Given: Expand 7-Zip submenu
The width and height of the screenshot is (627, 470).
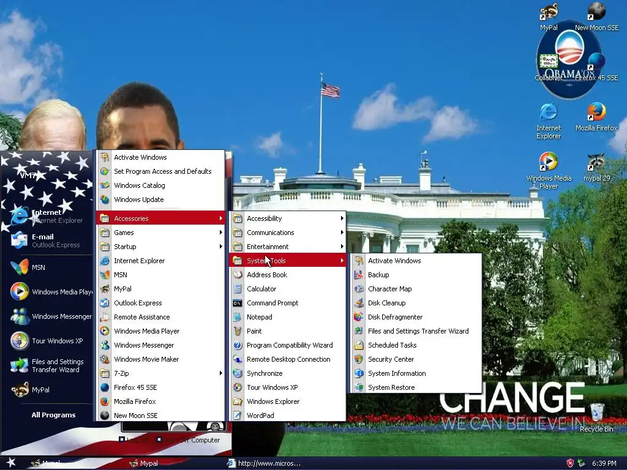Looking at the screenshot, I should tap(161, 373).
